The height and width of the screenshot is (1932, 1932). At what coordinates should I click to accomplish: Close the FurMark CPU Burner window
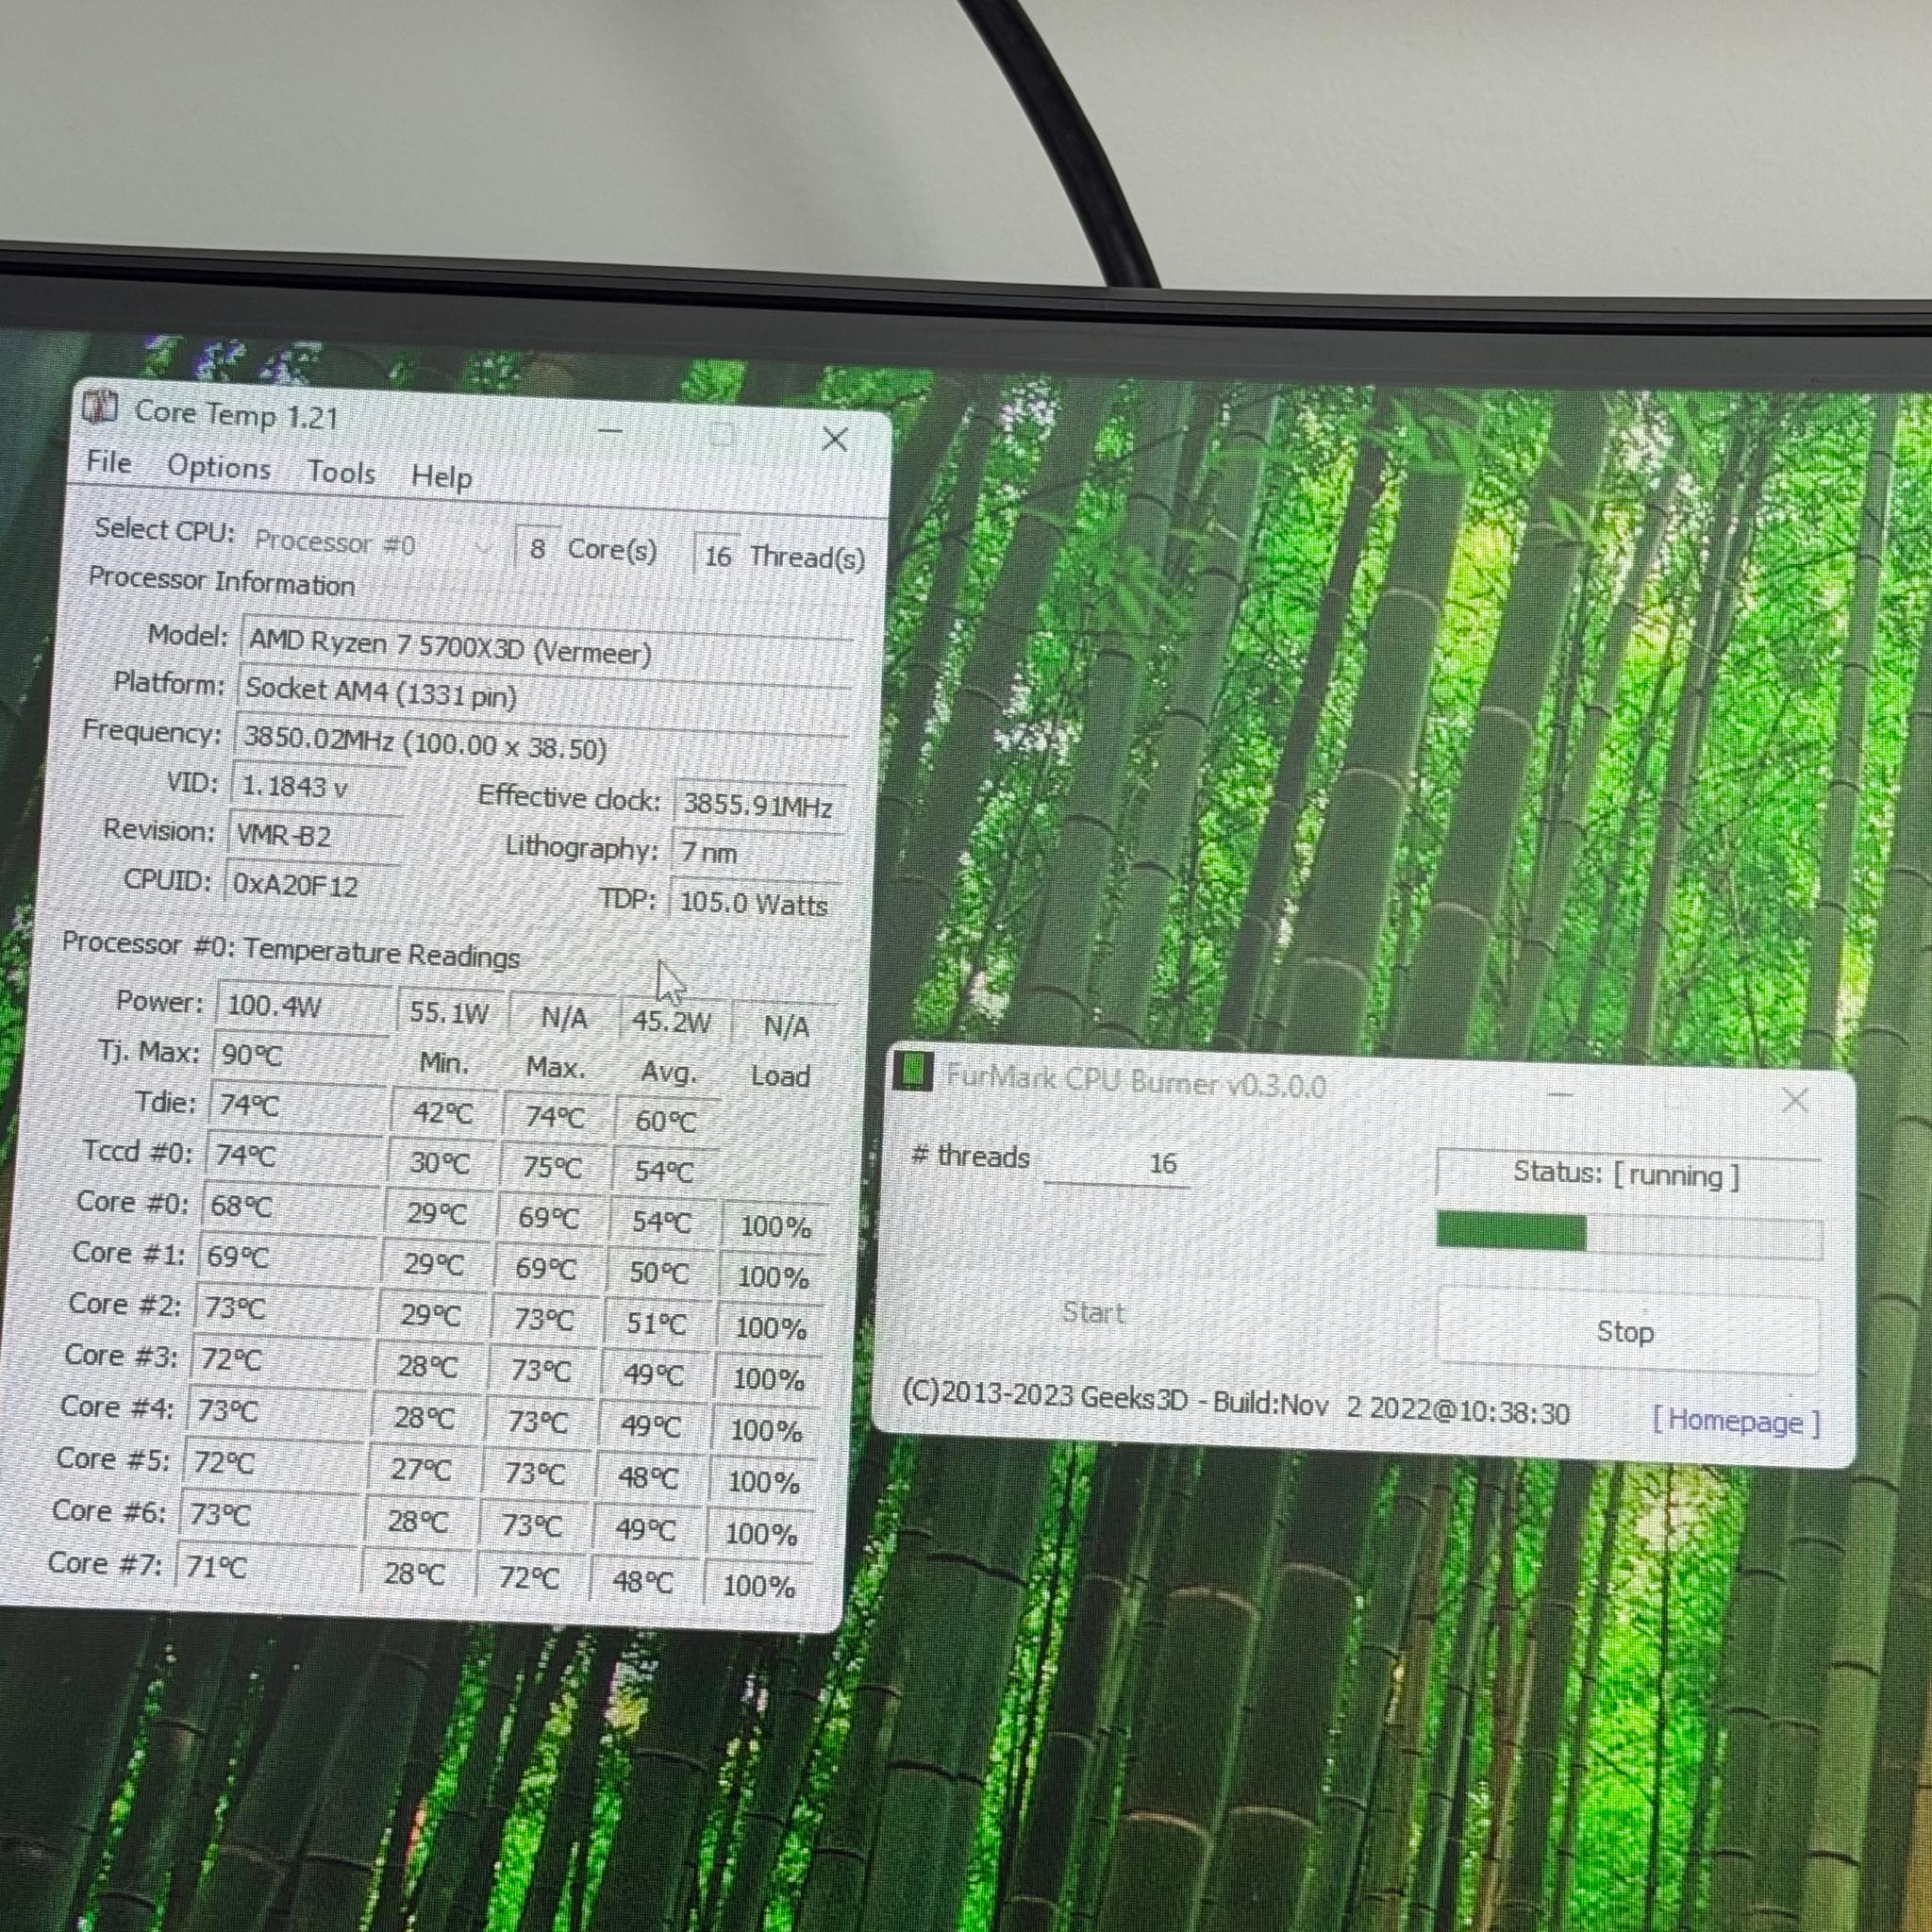pos(1795,1101)
